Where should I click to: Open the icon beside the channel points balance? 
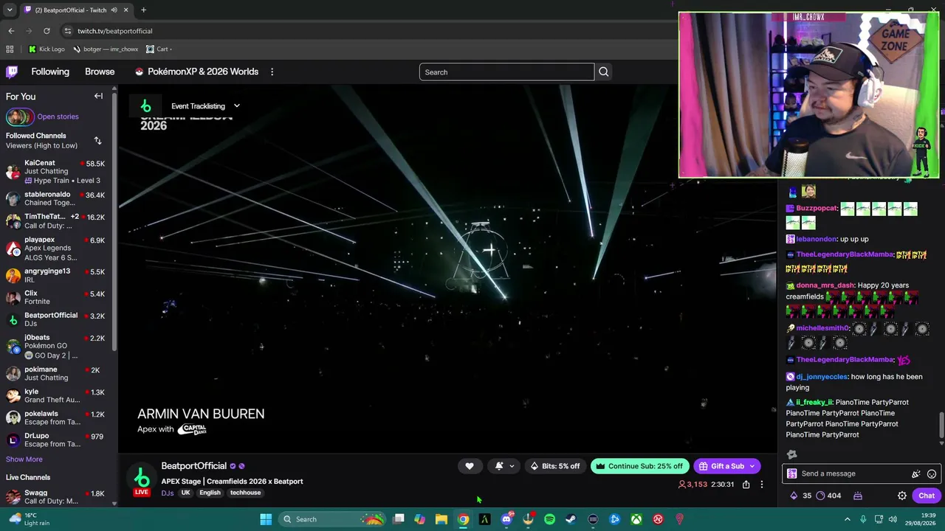[x=858, y=496]
